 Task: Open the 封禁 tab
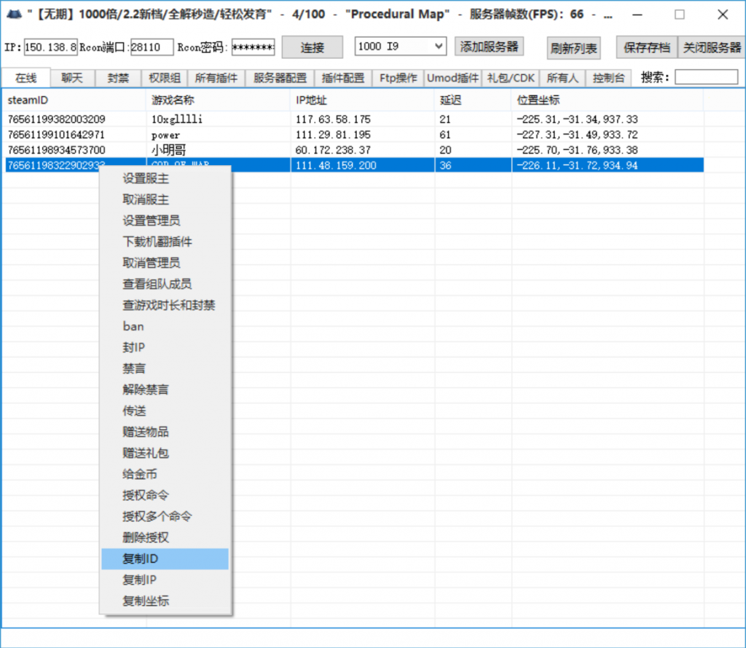118,78
